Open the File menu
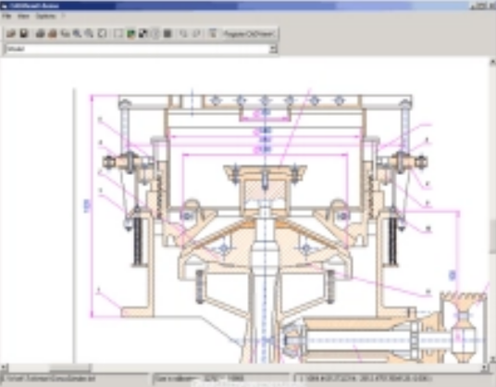Screen dimensions: 496x387 click(6, 16)
